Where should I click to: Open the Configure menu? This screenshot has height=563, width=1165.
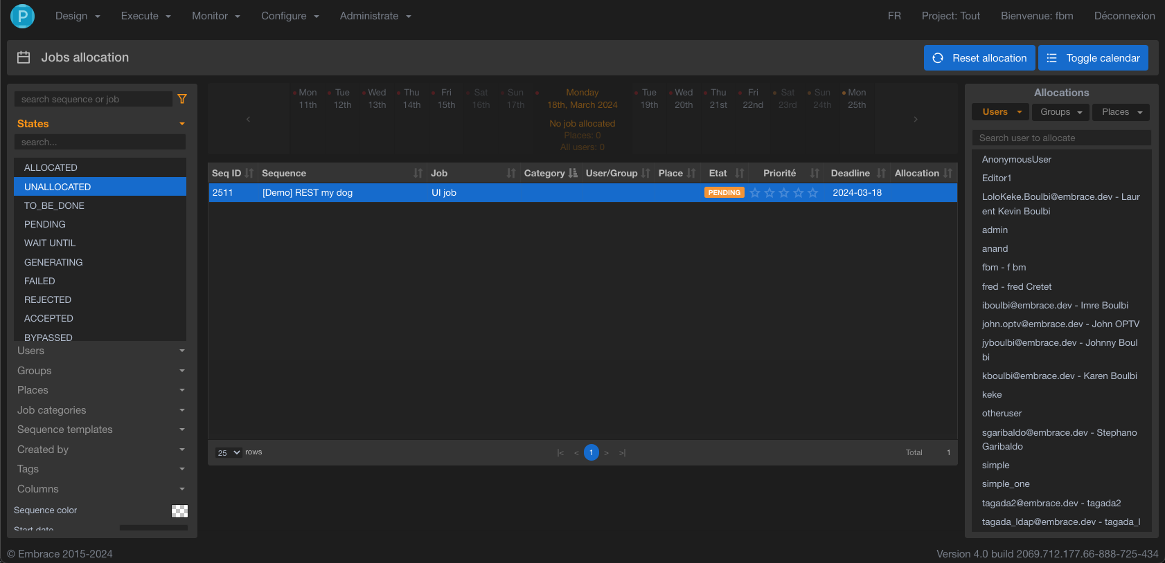tap(290, 16)
